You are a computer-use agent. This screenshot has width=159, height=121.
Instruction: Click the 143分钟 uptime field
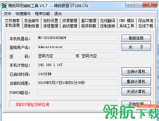pyautogui.click(x=78, y=74)
